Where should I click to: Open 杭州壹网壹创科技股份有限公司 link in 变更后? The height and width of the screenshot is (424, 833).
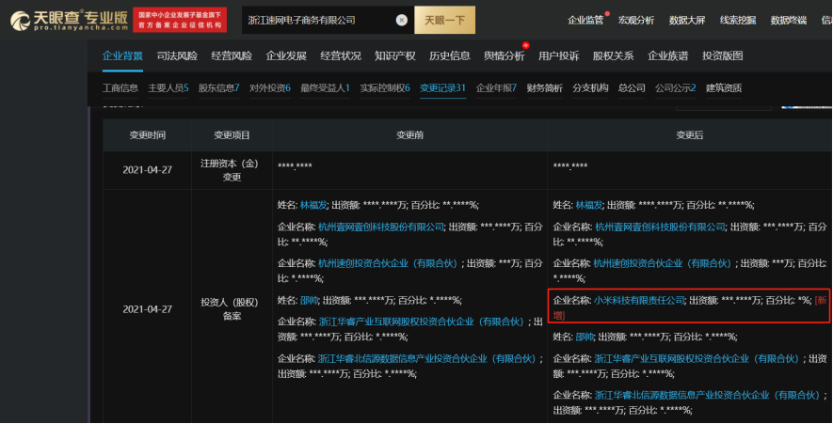pyautogui.click(x=661, y=228)
